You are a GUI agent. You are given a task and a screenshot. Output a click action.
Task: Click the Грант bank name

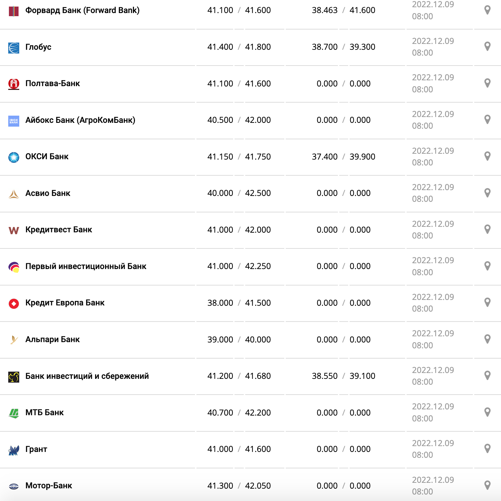pyautogui.click(x=36, y=449)
